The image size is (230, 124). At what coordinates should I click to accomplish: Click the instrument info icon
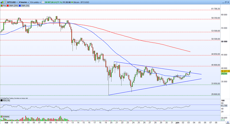[43, 2]
